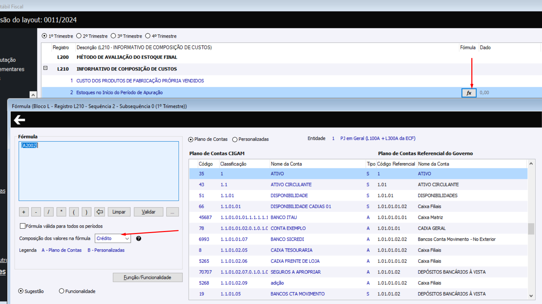Click inside the Fórmula text area

click(x=99, y=172)
